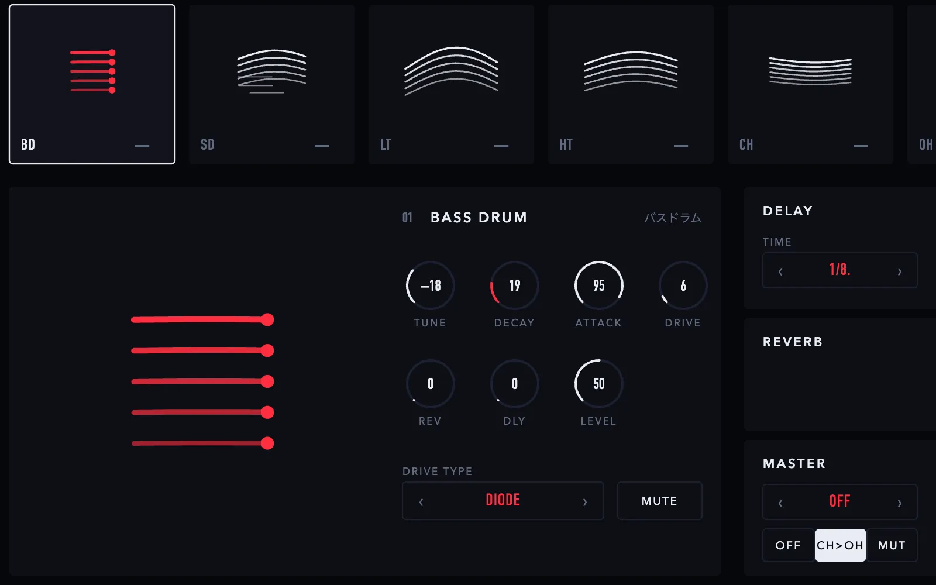Click the large bass drum visualization
936x585 pixels.
[x=202, y=381]
